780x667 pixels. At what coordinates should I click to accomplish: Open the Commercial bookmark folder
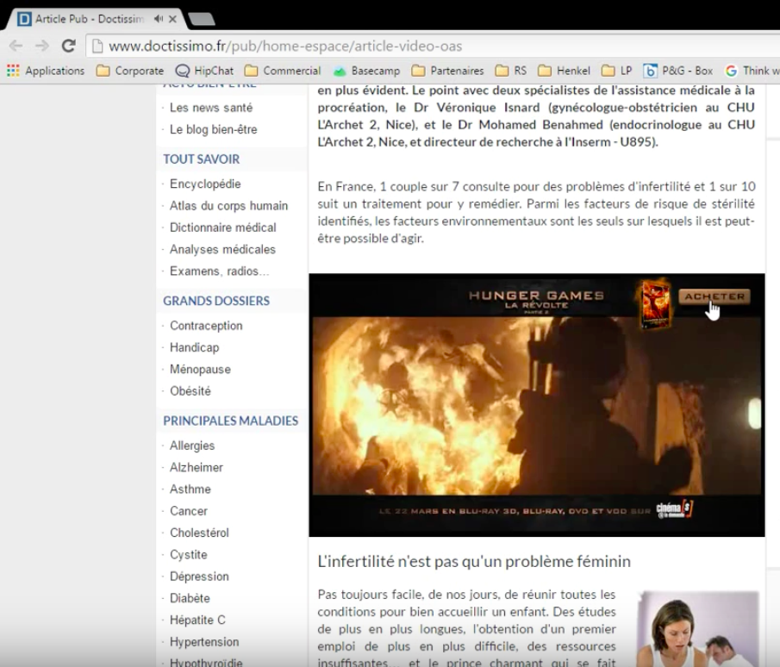pos(283,71)
